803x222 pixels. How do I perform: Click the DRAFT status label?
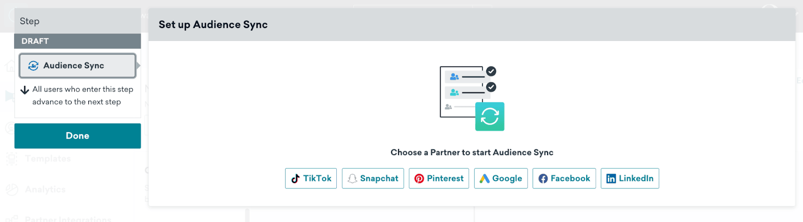click(35, 41)
